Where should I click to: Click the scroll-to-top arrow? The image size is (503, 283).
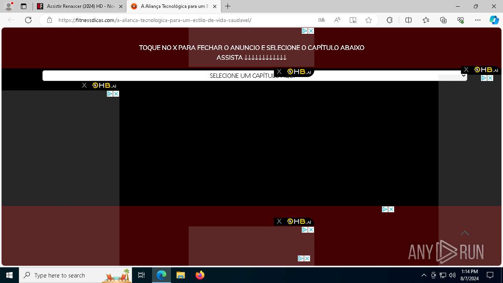[x=465, y=233]
